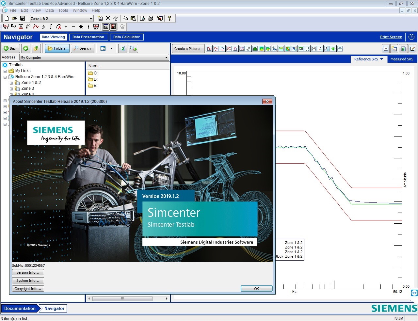Select the first front-back display icon after Create a Picture
Image resolution: width=418 pixels, height=321 pixels.
click(x=209, y=49)
